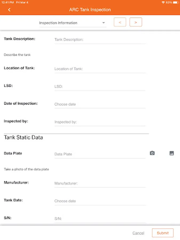
Task: Focus the Tank Description field
Action: 100,40
